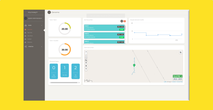The width and height of the screenshot is (213, 110).
Task: Click the Leaflet attribution link
Action: (x=165, y=82)
